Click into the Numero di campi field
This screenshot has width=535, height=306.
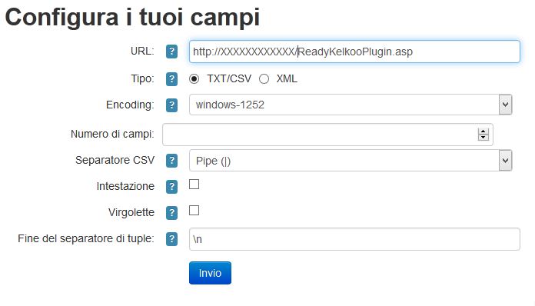click(327, 135)
